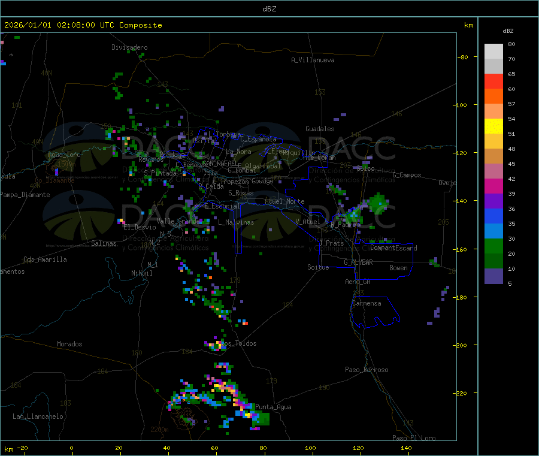Viewport: 539px width, 456px height.
Task: Click the Agua_Toro map label
Action: 64,155
